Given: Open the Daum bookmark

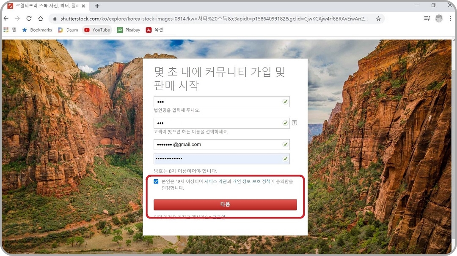Looking at the screenshot, I should point(68,30).
